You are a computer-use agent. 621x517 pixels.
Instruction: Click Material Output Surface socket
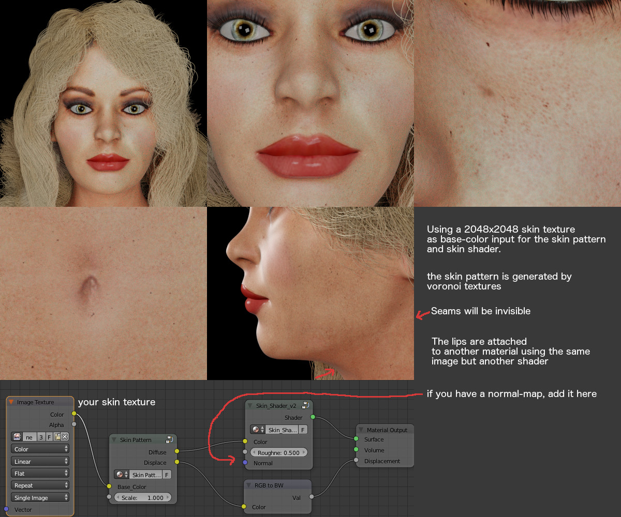(356, 439)
